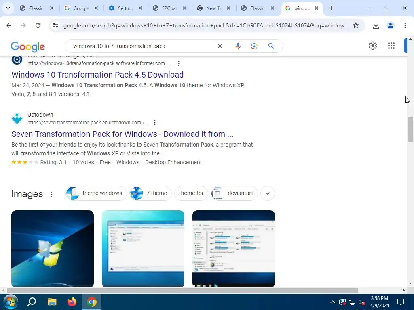Click the vertical scrollbar thumb
The image size is (414, 310).
click(410, 130)
